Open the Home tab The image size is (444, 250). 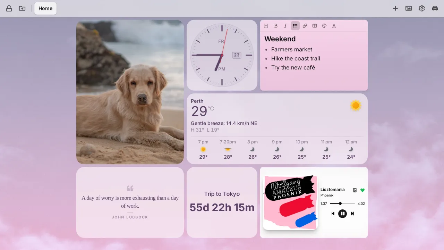click(x=45, y=8)
